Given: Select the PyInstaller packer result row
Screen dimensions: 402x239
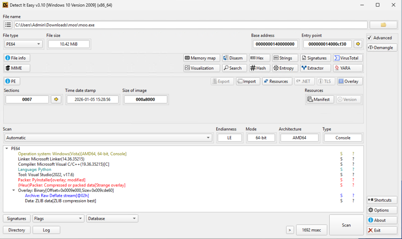Looking at the screenshot, I should click(52, 180).
